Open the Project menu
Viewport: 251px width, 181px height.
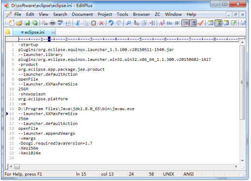tap(105, 14)
